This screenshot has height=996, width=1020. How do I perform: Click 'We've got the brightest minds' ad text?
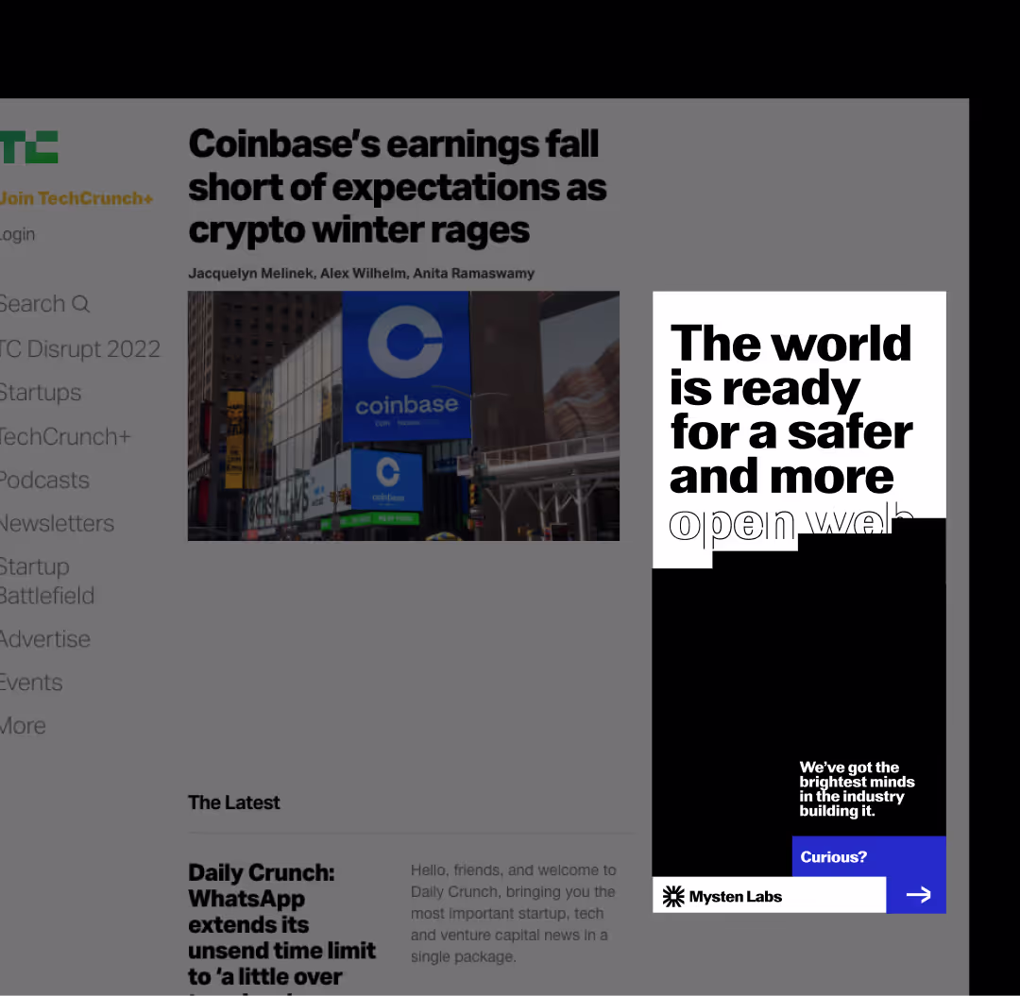point(857,789)
